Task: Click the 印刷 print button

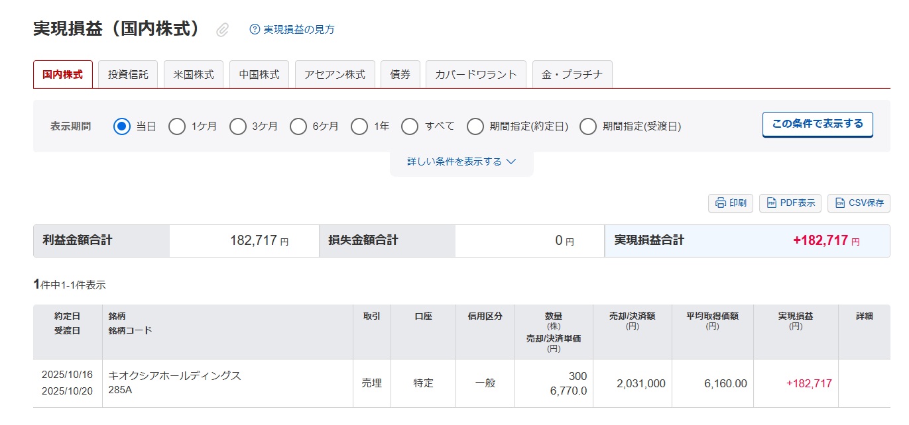Action: pyautogui.click(x=731, y=203)
